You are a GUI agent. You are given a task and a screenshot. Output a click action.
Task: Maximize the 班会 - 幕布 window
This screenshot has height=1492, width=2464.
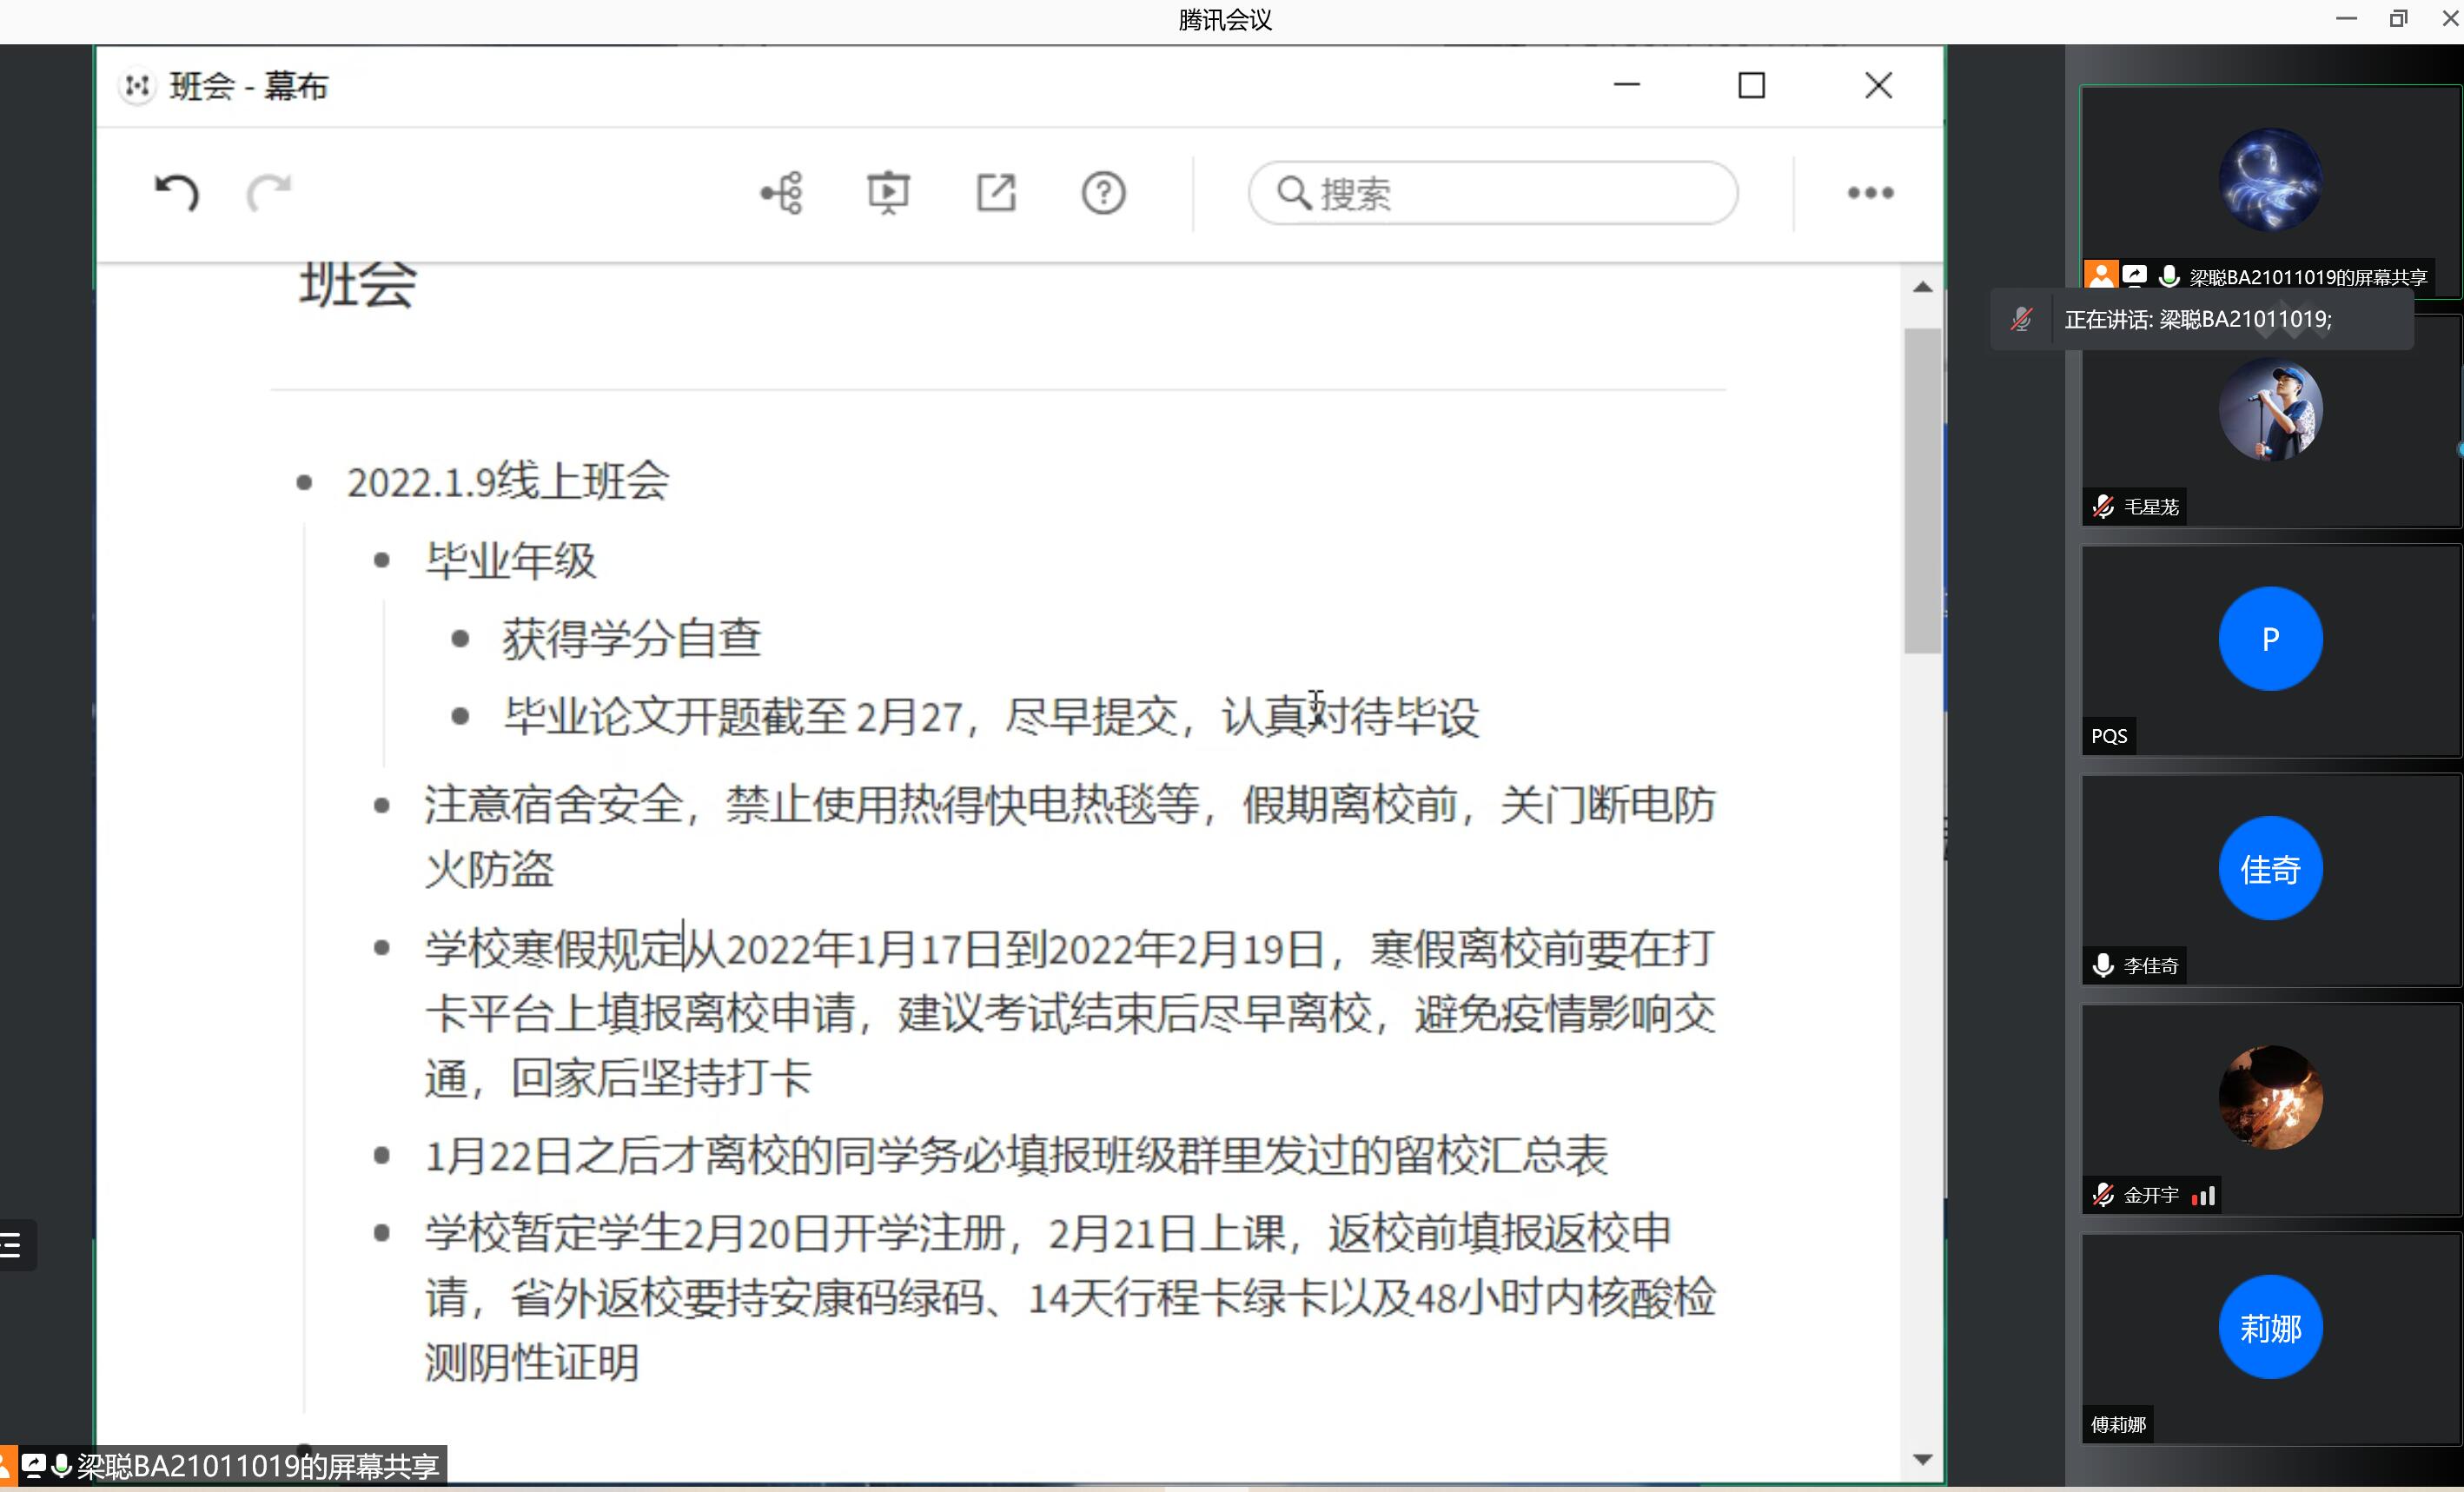coord(1751,86)
